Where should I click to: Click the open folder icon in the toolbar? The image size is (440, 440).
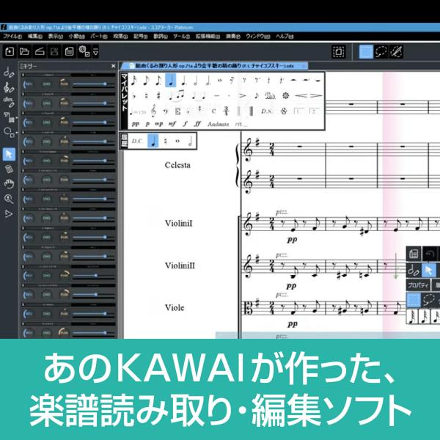coord(25,51)
